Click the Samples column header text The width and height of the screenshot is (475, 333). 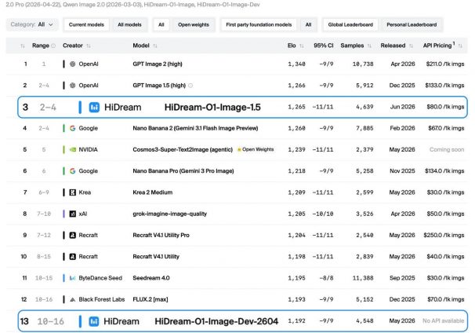(x=352, y=46)
